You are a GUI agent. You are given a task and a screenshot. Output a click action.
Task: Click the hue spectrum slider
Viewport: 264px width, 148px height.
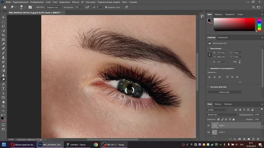pyautogui.click(x=259, y=25)
